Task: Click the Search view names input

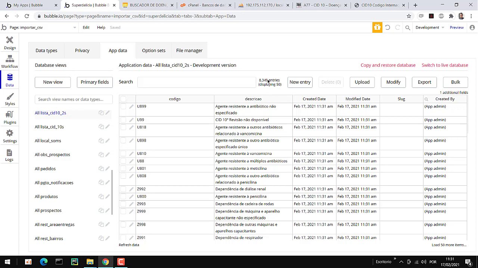Action: coord(74,99)
